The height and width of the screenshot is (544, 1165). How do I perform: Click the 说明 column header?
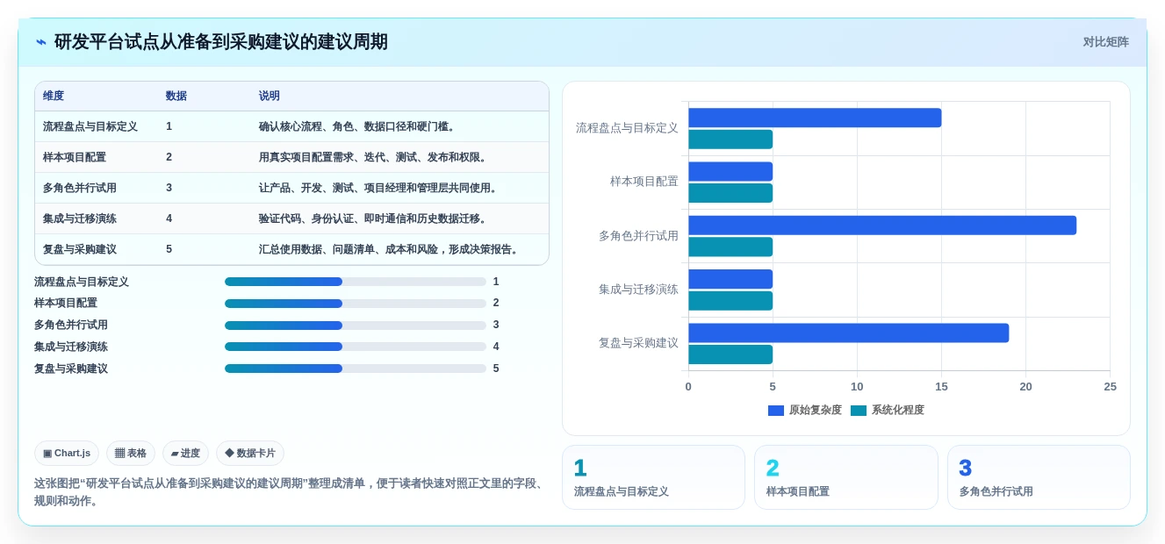[x=270, y=96]
